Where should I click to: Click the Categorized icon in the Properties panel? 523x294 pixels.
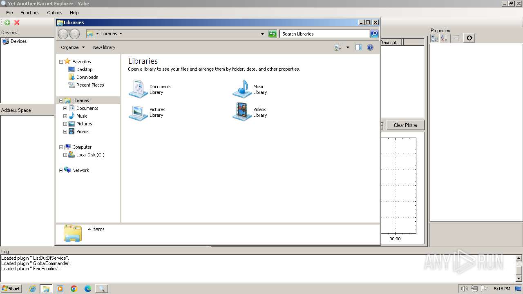tap(435, 38)
